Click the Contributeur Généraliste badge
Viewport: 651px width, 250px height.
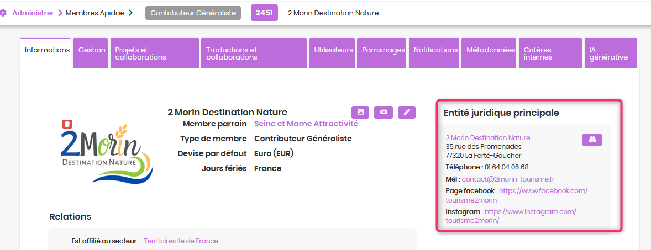(193, 13)
